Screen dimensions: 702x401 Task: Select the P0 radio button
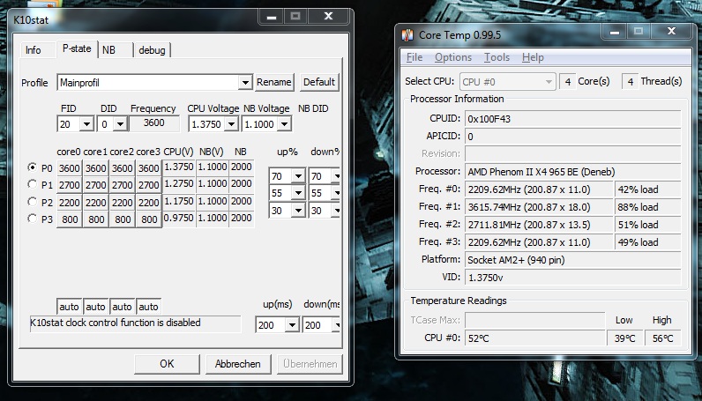click(x=32, y=167)
